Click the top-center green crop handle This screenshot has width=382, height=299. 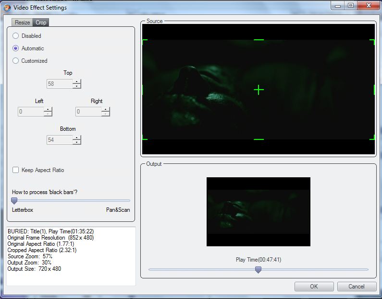259,40
